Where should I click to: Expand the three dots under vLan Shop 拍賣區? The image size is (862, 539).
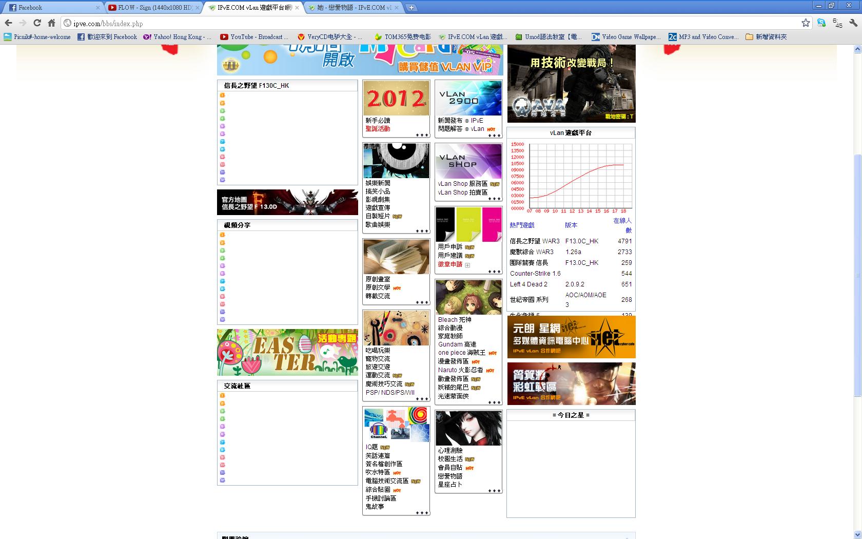point(494,199)
